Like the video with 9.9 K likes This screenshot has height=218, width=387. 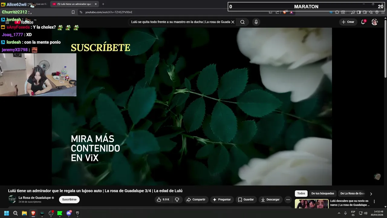(163, 200)
